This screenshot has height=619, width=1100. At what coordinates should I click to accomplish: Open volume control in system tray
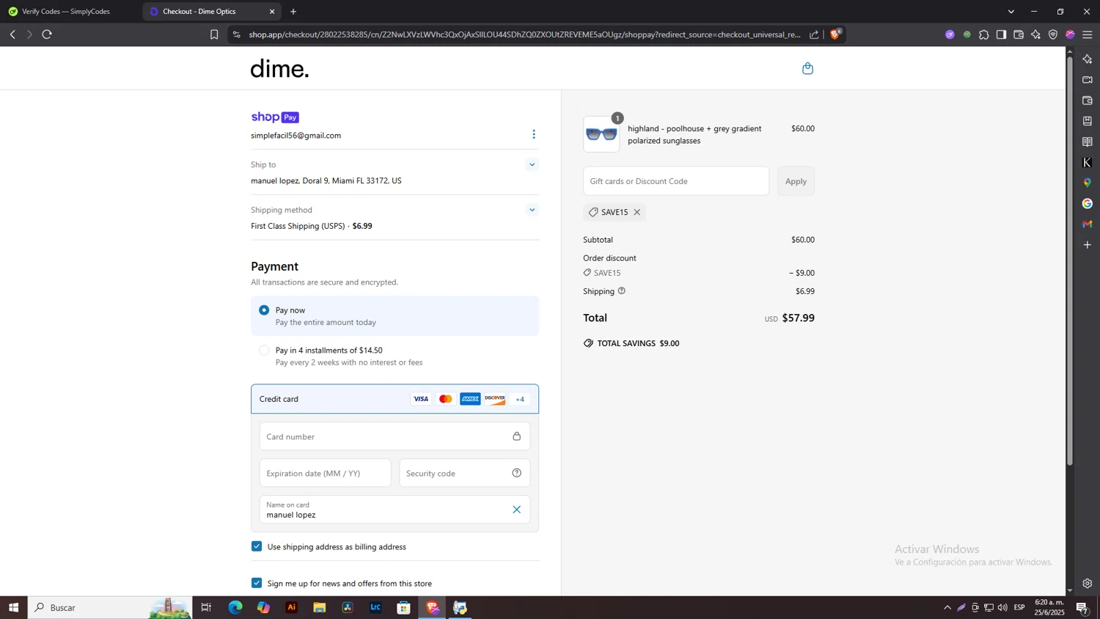[1002, 607]
